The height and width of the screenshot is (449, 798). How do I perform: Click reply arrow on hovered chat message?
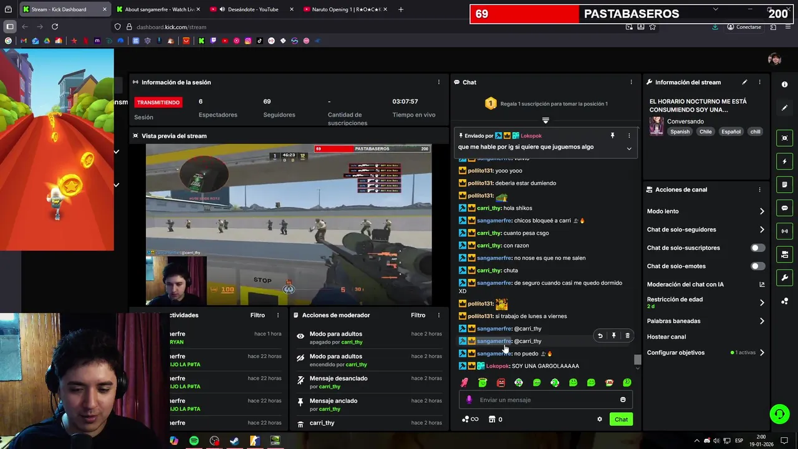click(600, 336)
